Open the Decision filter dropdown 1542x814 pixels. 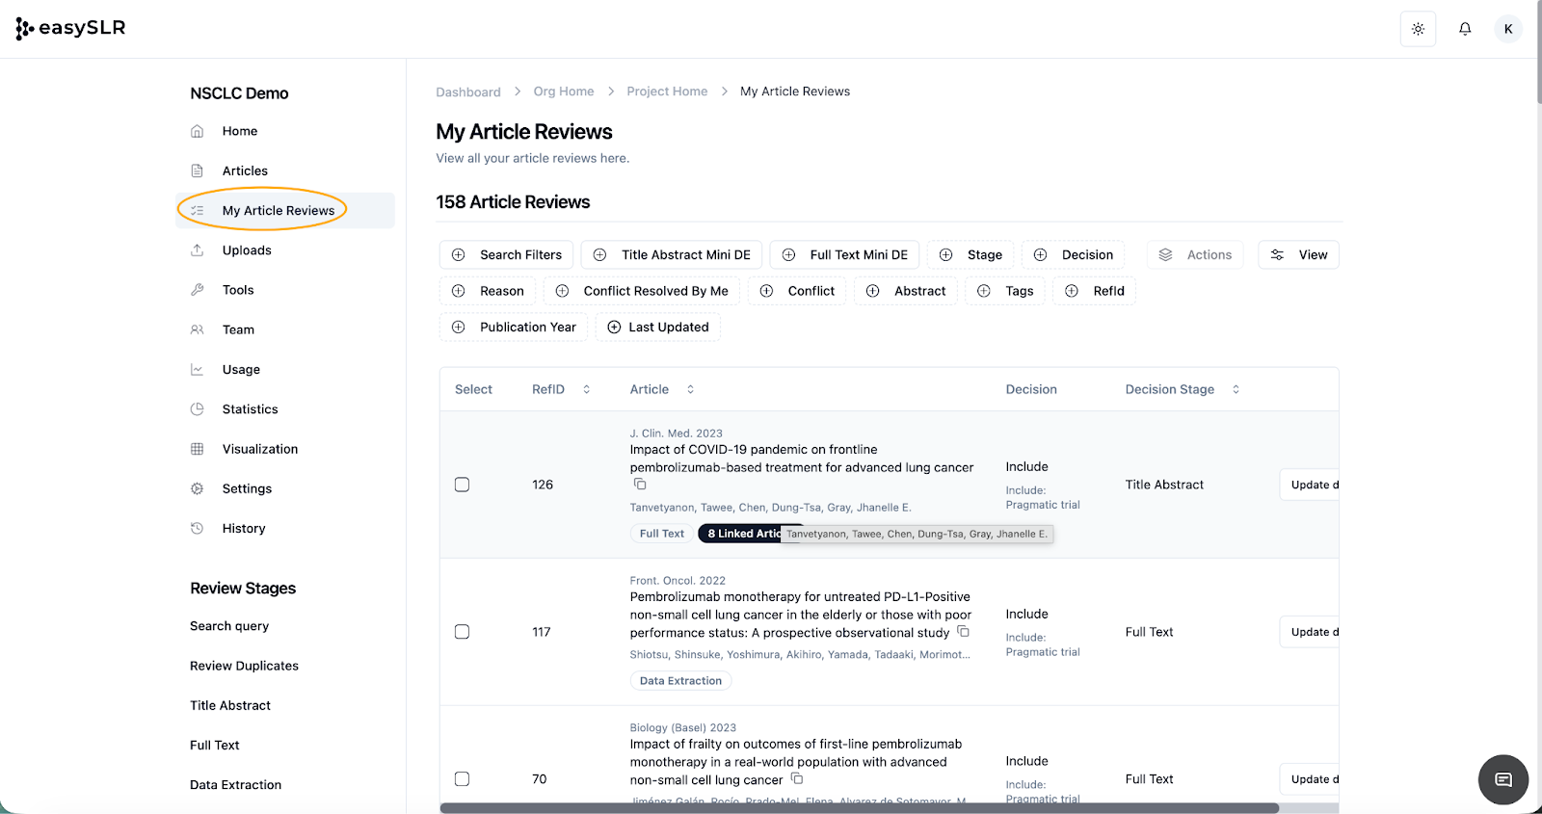1074,255
